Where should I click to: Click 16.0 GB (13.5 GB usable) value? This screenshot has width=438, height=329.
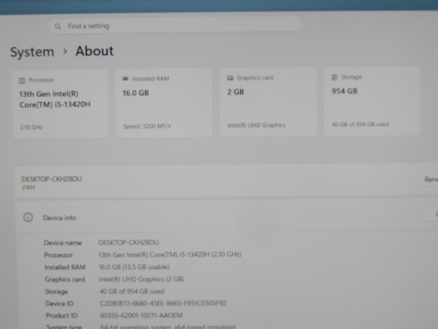coord(134,267)
